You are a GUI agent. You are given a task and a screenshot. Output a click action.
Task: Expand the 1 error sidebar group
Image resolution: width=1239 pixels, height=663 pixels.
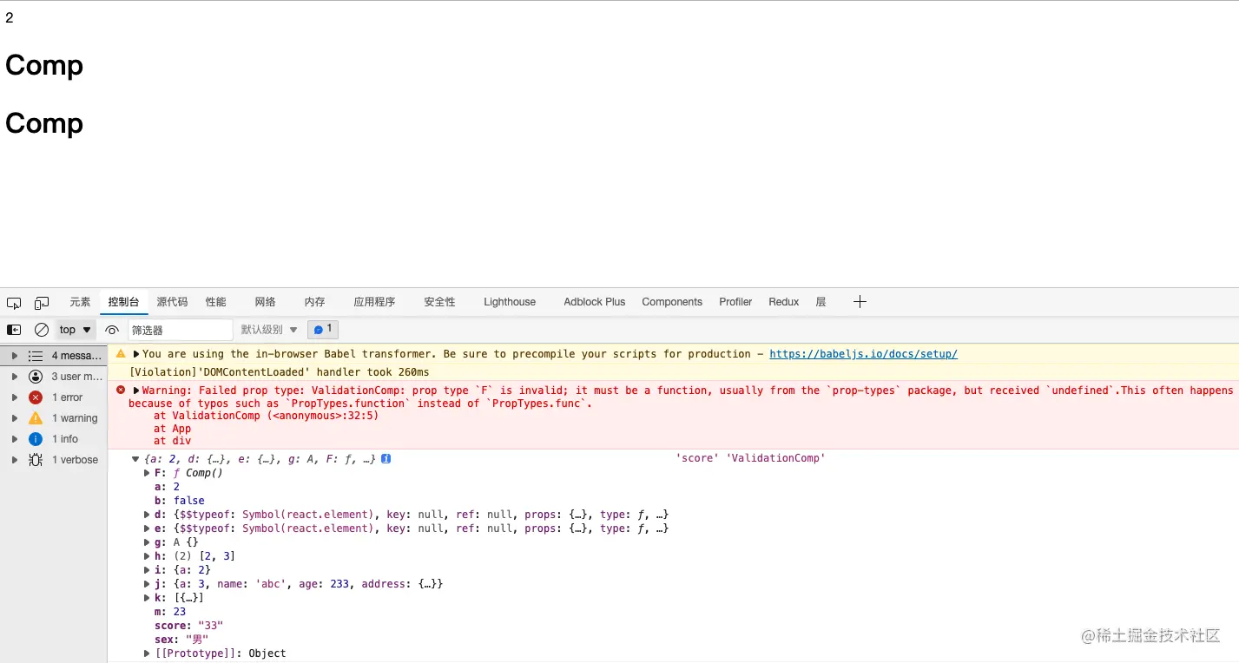tap(14, 397)
